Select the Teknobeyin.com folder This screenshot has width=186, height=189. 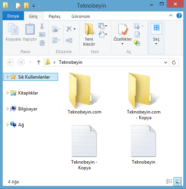(x=84, y=94)
